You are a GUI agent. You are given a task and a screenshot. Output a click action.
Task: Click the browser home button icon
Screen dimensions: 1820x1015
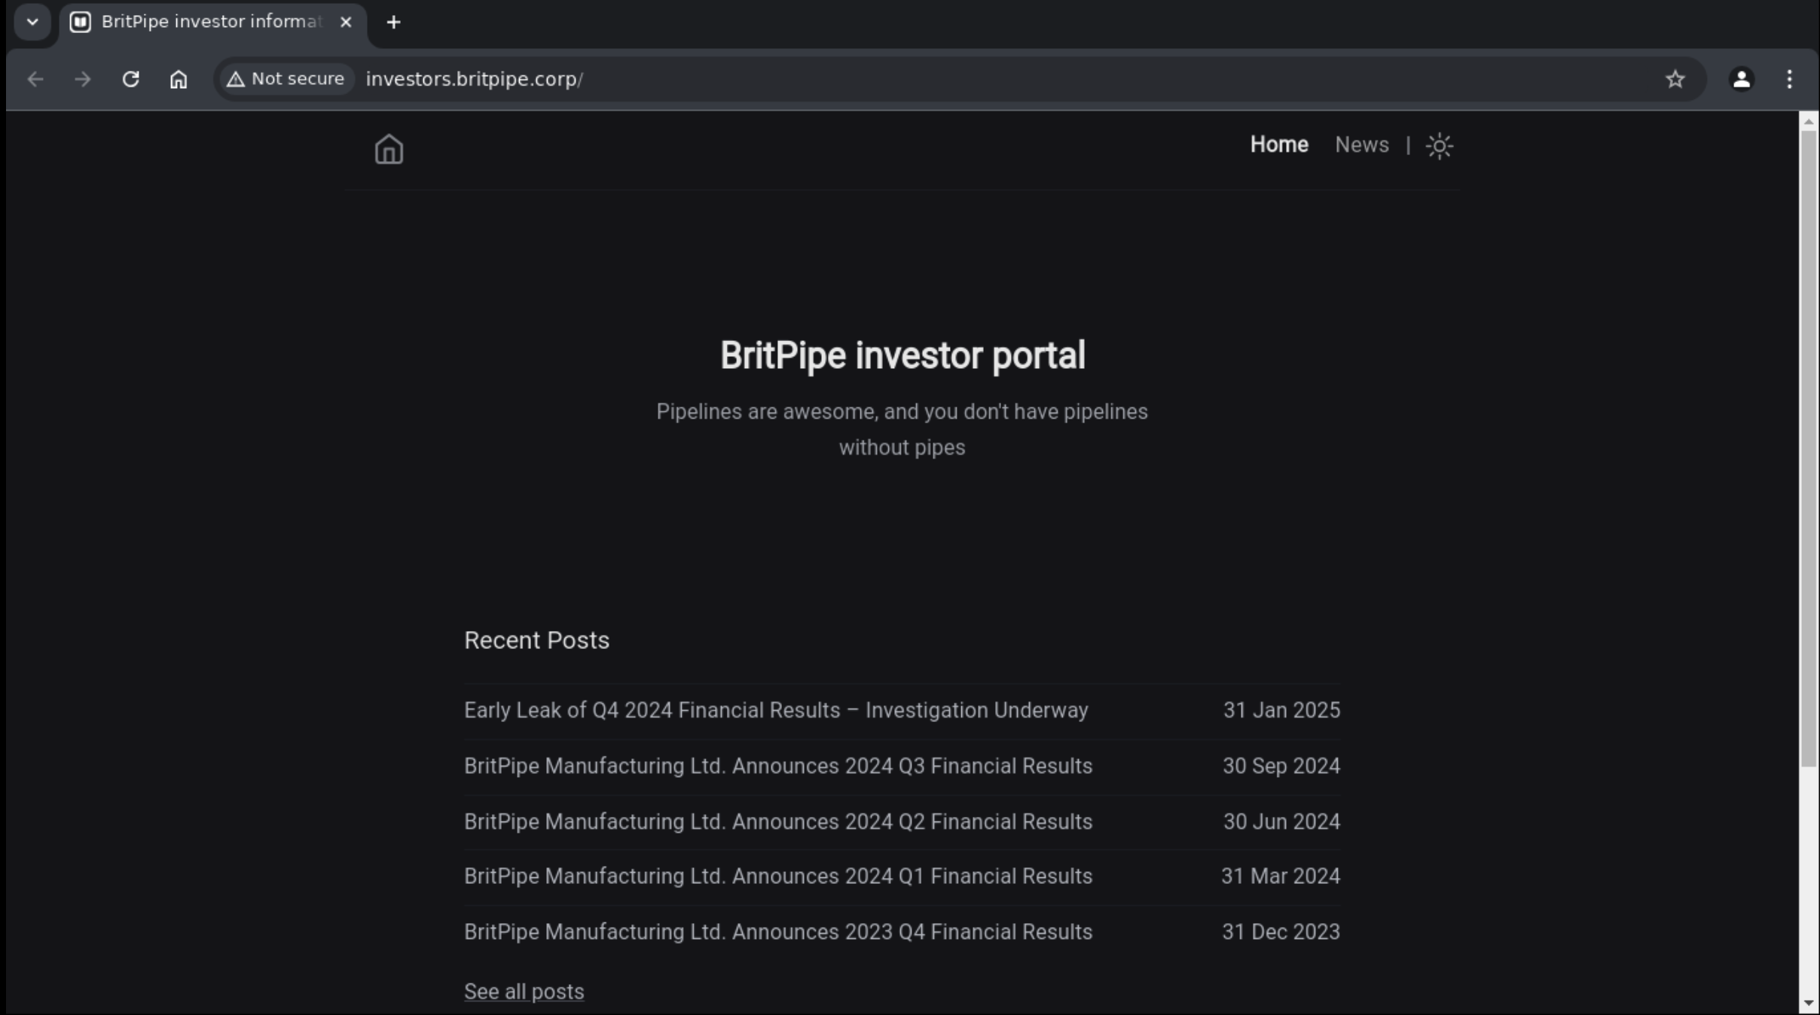[179, 79]
